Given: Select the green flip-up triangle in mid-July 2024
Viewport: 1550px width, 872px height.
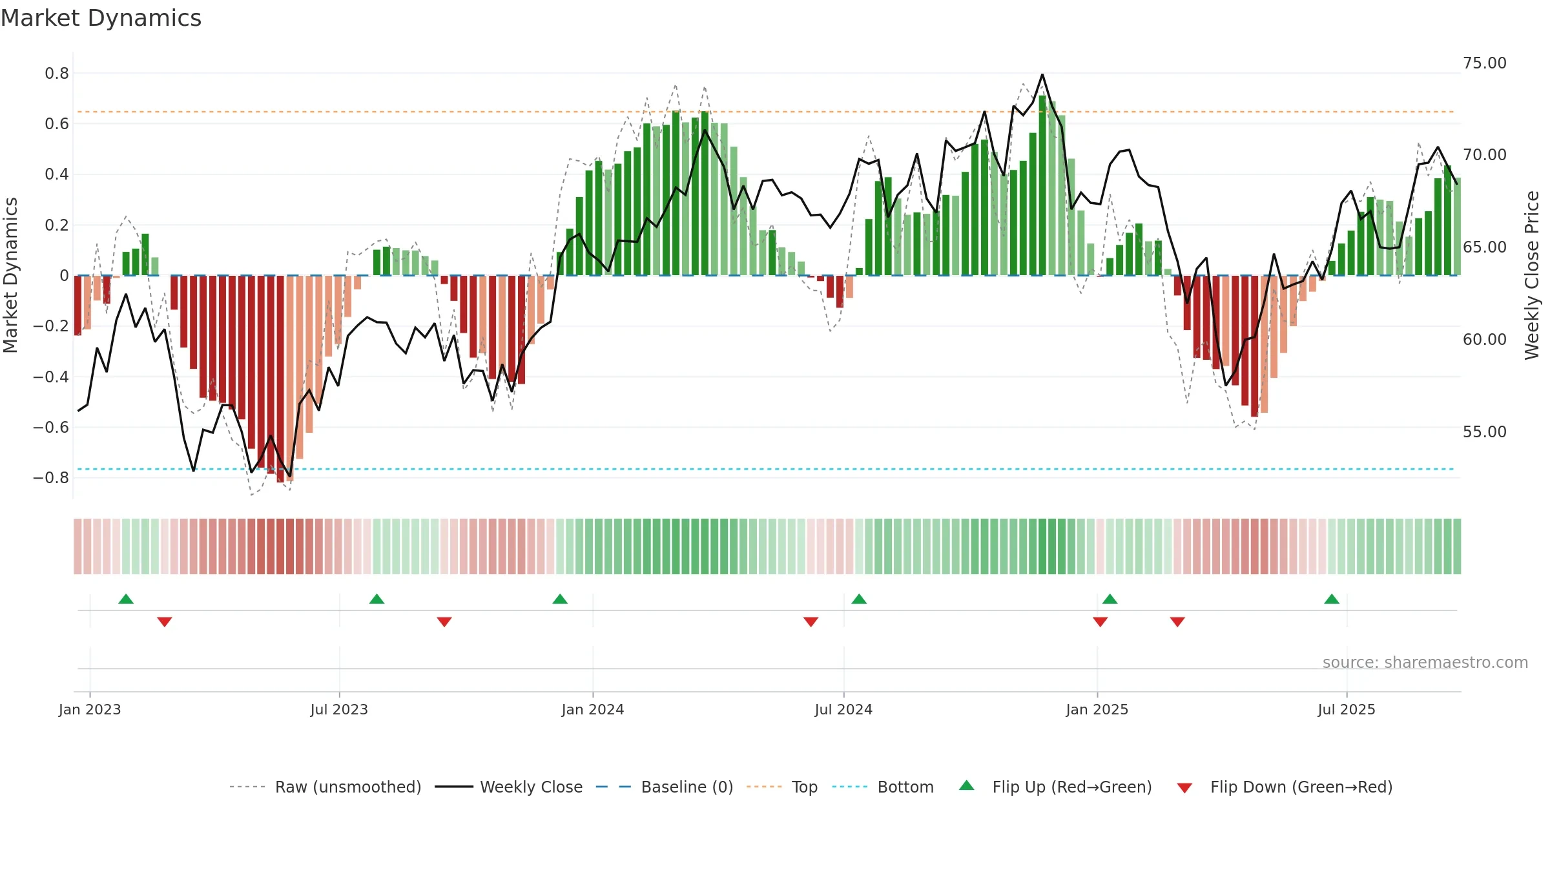Looking at the screenshot, I should (x=859, y=599).
